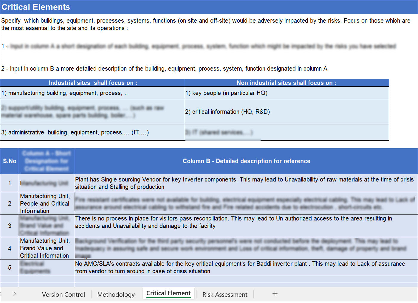The image size is (418, 303).
Task: Select the critical information (HQ, R&D) cell
Action: 286,112
